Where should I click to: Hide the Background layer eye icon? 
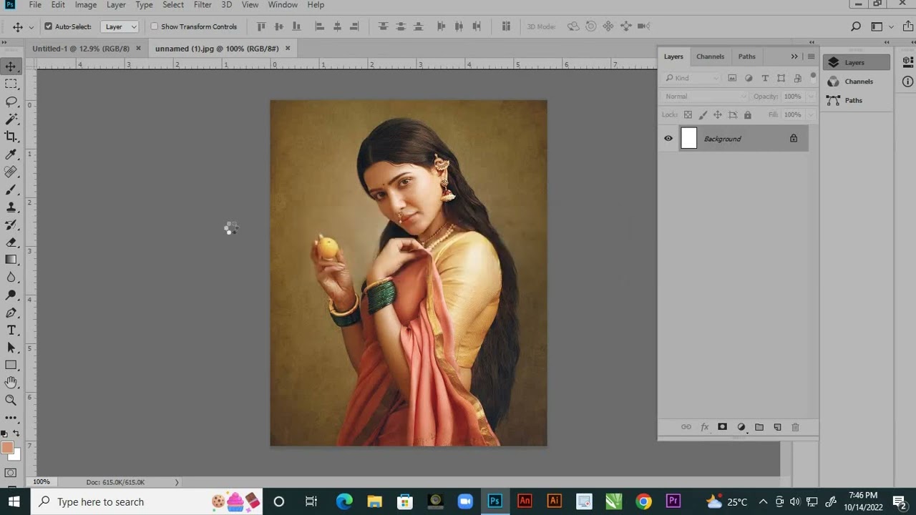click(x=668, y=139)
